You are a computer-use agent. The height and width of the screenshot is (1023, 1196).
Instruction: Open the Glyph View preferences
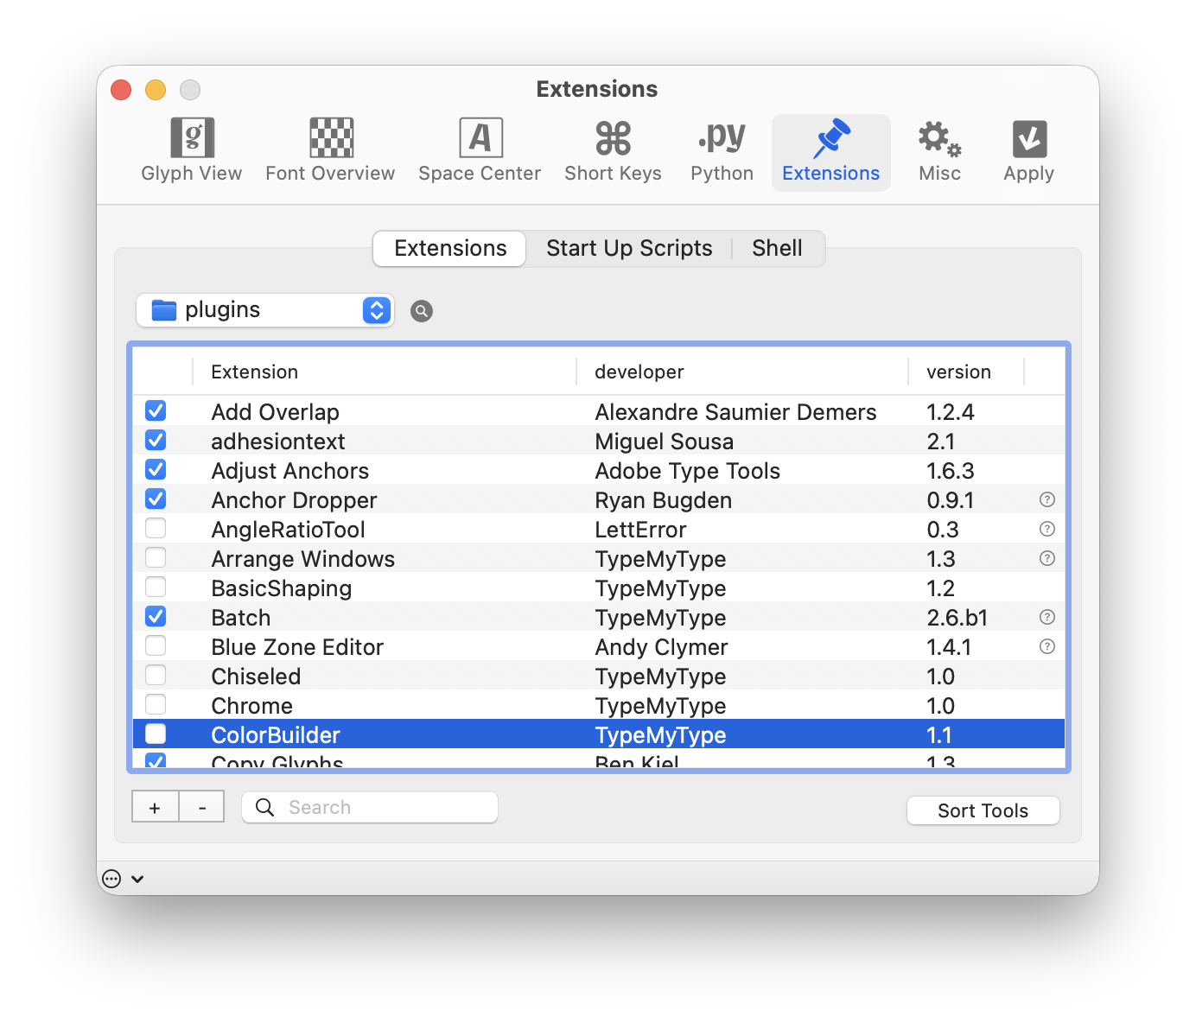[x=191, y=151]
